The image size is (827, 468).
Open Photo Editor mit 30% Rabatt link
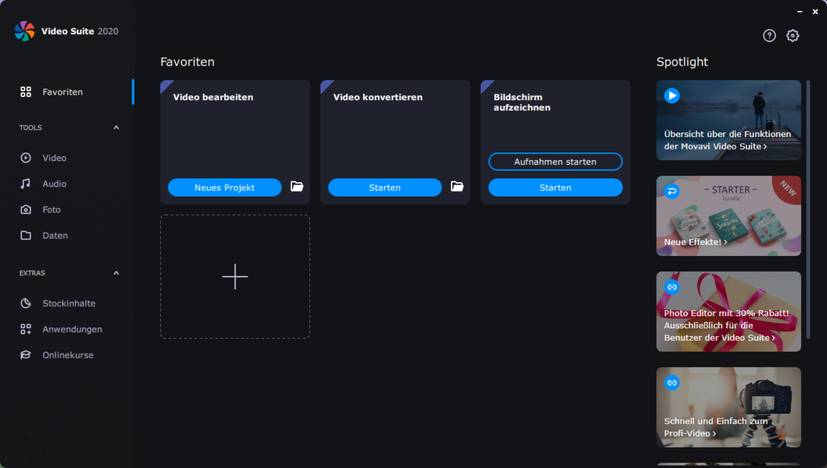(x=726, y=325)
